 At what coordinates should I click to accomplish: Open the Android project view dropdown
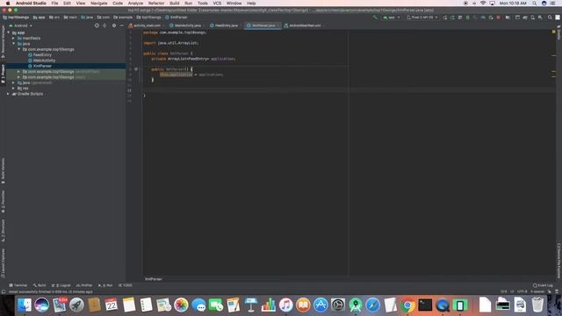tap(21, 25)
